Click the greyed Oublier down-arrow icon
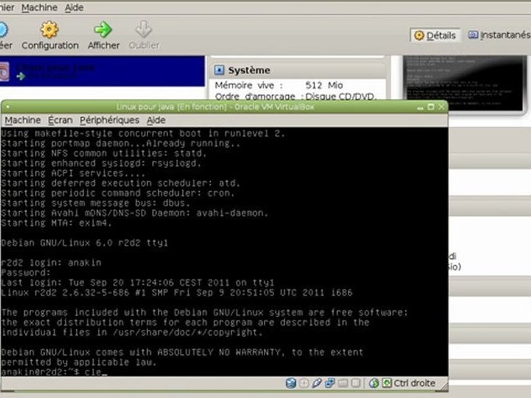Image resolution: width=531 pixels, height=398 pixels. pyautogui.click(x=144, y=29)
